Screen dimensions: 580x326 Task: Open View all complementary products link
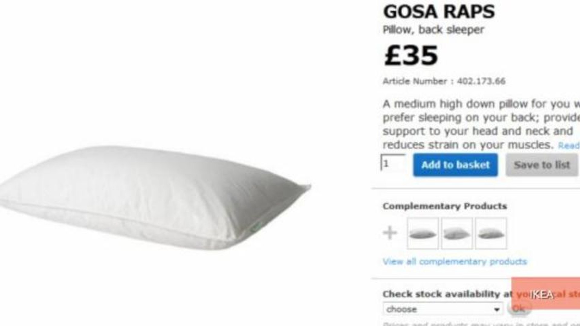click(455, 261)
